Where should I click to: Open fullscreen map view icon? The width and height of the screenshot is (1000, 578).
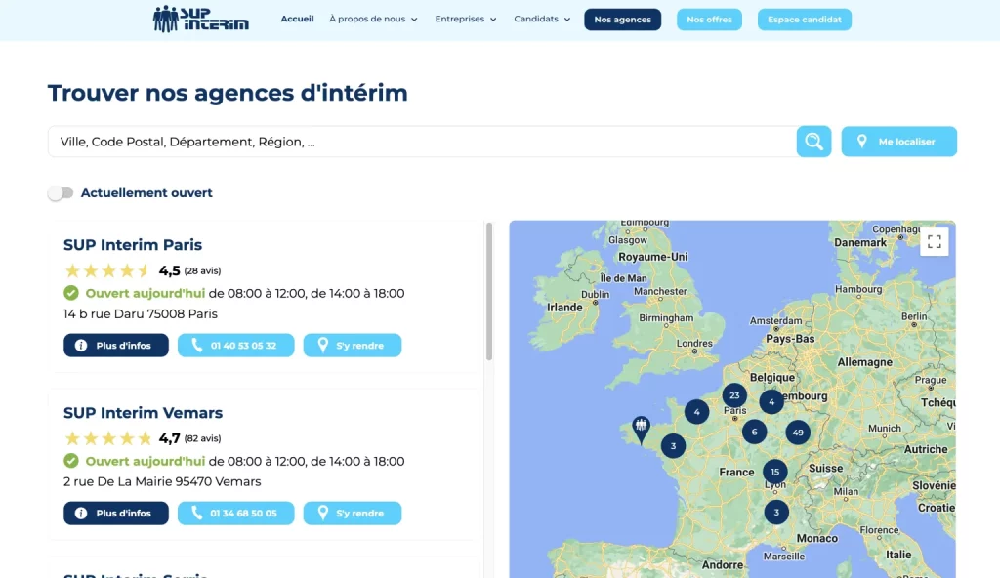tap(935, 242)
